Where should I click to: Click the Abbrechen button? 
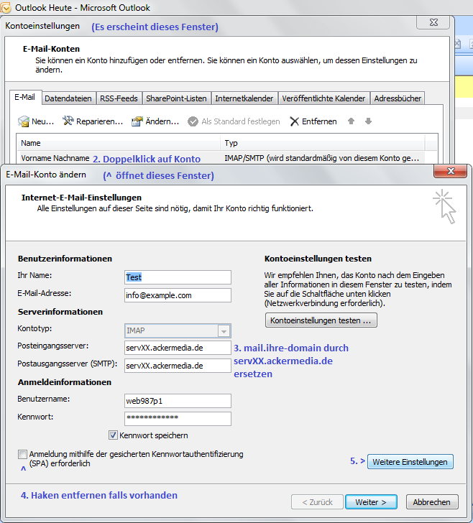[432, 502]
